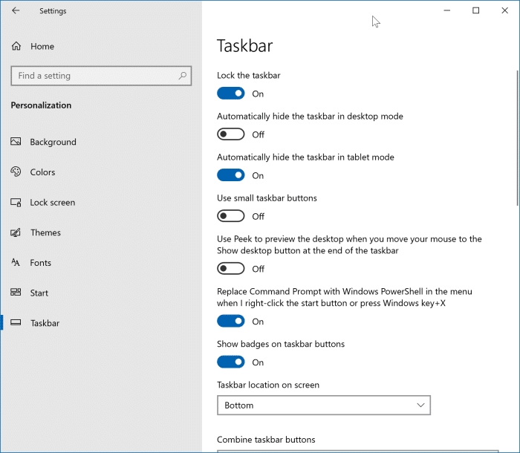Turn on Peek to preview desktop toggle
The image size is (520, 453).
click(231, 269)
